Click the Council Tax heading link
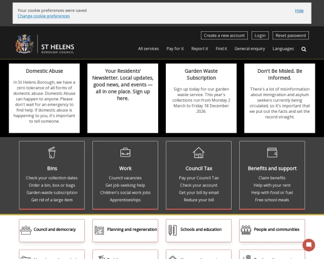This screenshot has height=259, width=324. (199, 168)
